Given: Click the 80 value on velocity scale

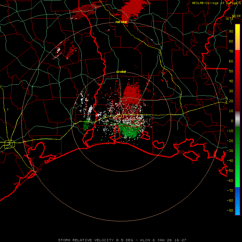Looking at the screenshot, I should [231, 41].
